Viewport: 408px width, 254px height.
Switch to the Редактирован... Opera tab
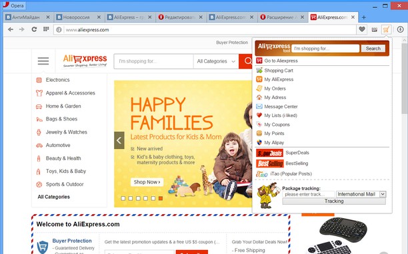pyautogui.click(x=181, y=17)
